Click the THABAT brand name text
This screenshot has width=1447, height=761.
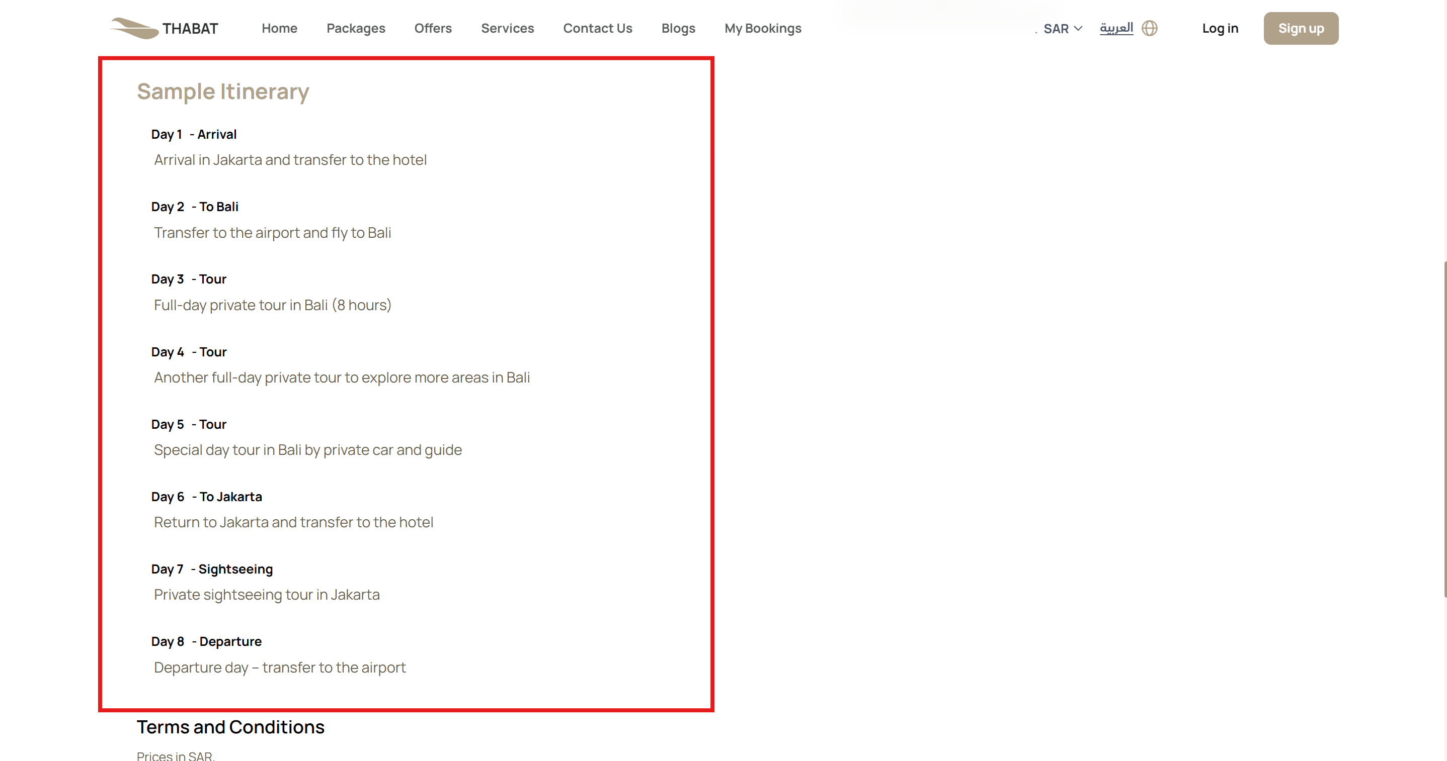point(190,29)
